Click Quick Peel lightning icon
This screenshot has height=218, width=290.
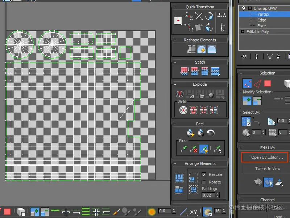(191, 133)
